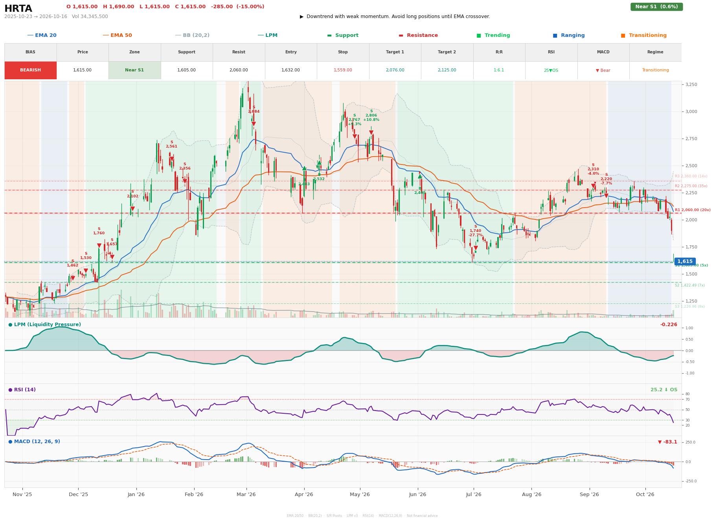Toggle the LPM legend entry

click(268, 35)
